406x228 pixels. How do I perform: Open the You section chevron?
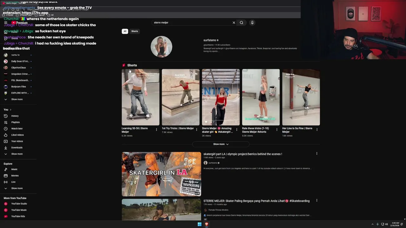coord(10,110)
